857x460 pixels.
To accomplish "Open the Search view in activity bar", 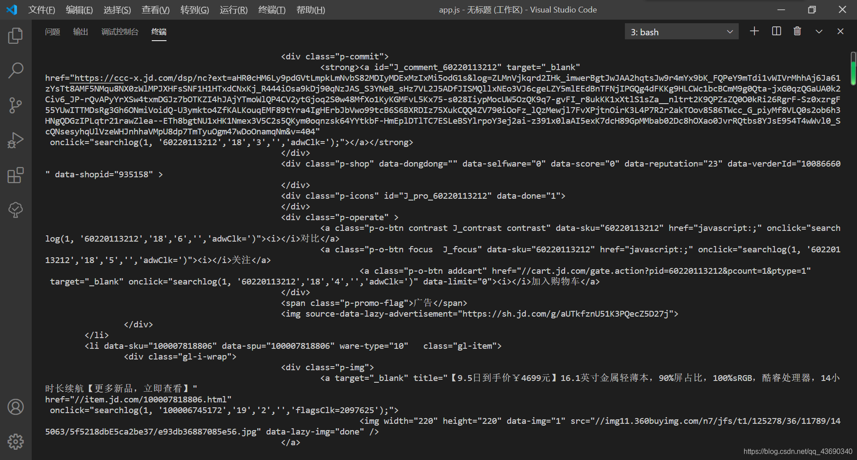I will [x=16, y=71].
